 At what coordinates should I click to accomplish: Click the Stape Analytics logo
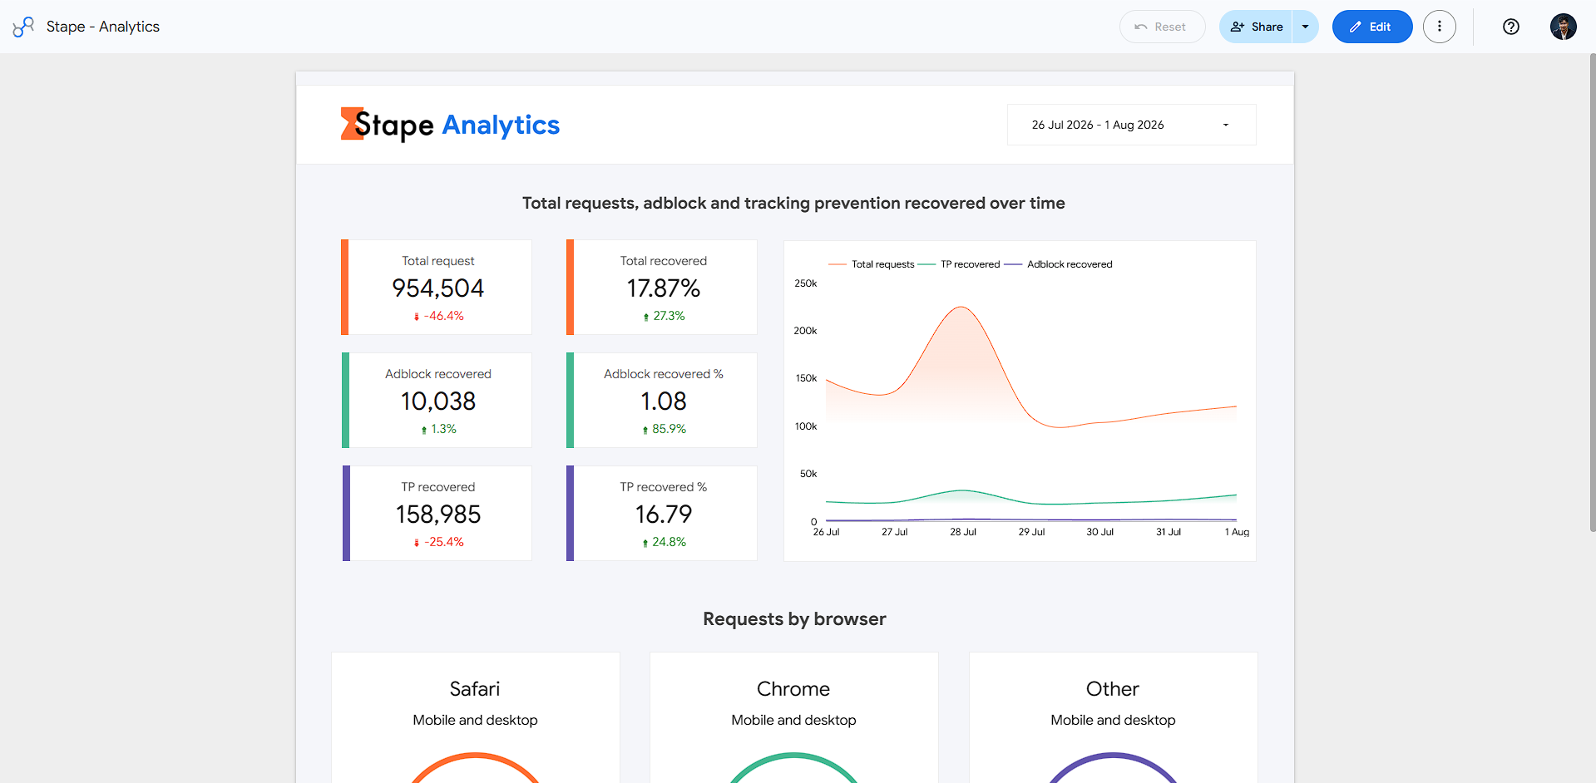point(450,125)
